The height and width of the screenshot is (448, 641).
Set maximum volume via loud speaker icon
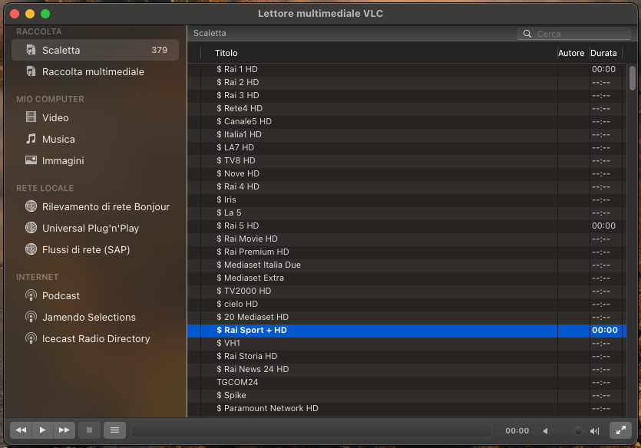[x=595, y=431]
